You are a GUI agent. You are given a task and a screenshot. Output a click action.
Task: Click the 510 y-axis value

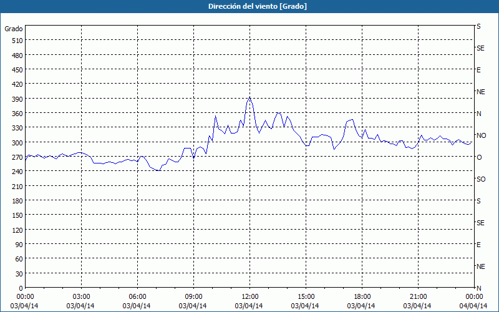coord(17,41)
